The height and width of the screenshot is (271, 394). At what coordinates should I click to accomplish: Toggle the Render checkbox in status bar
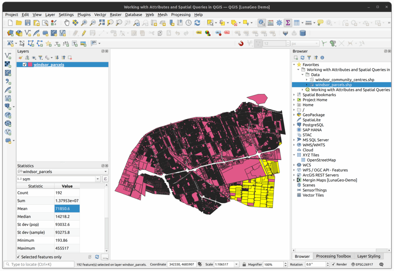[x=333, y=264]
